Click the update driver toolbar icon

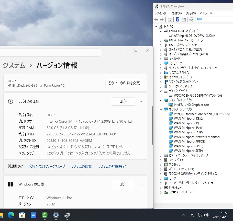[x=191, y=20]
